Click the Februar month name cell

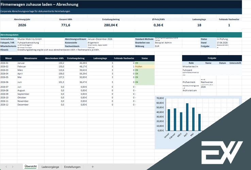point(31,67)
